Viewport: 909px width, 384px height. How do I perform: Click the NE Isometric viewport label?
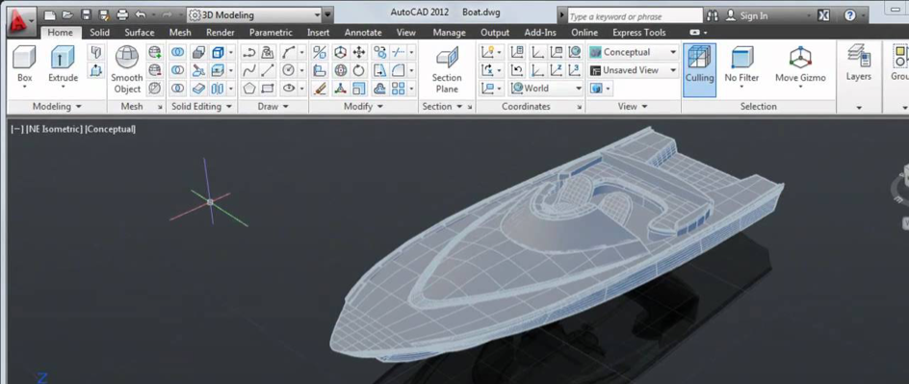pyautogui.click(x=54, y=129)
